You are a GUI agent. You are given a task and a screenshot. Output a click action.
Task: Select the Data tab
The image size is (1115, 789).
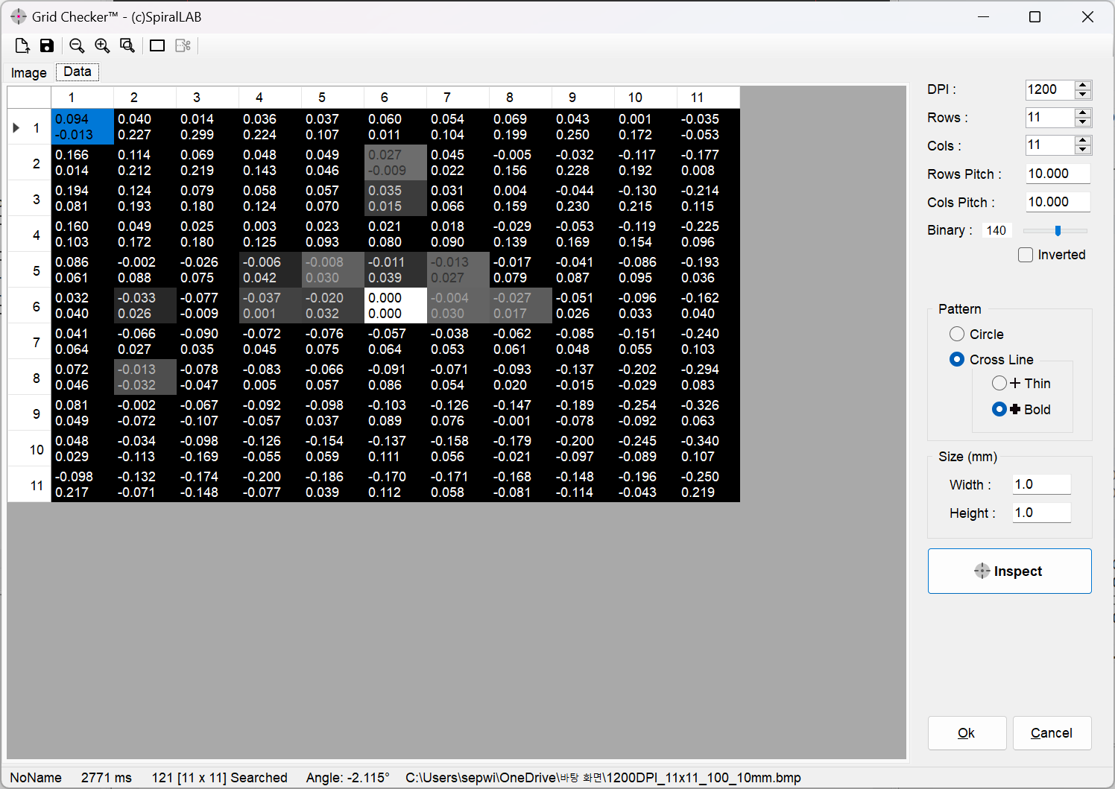click(x=78, y=72)
